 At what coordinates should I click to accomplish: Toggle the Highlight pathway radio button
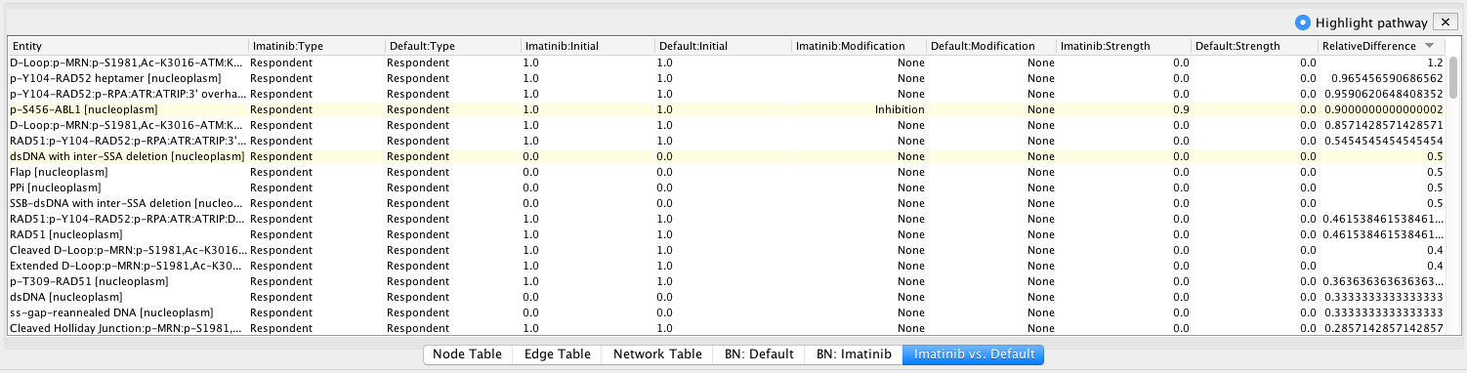point(1302,22)
